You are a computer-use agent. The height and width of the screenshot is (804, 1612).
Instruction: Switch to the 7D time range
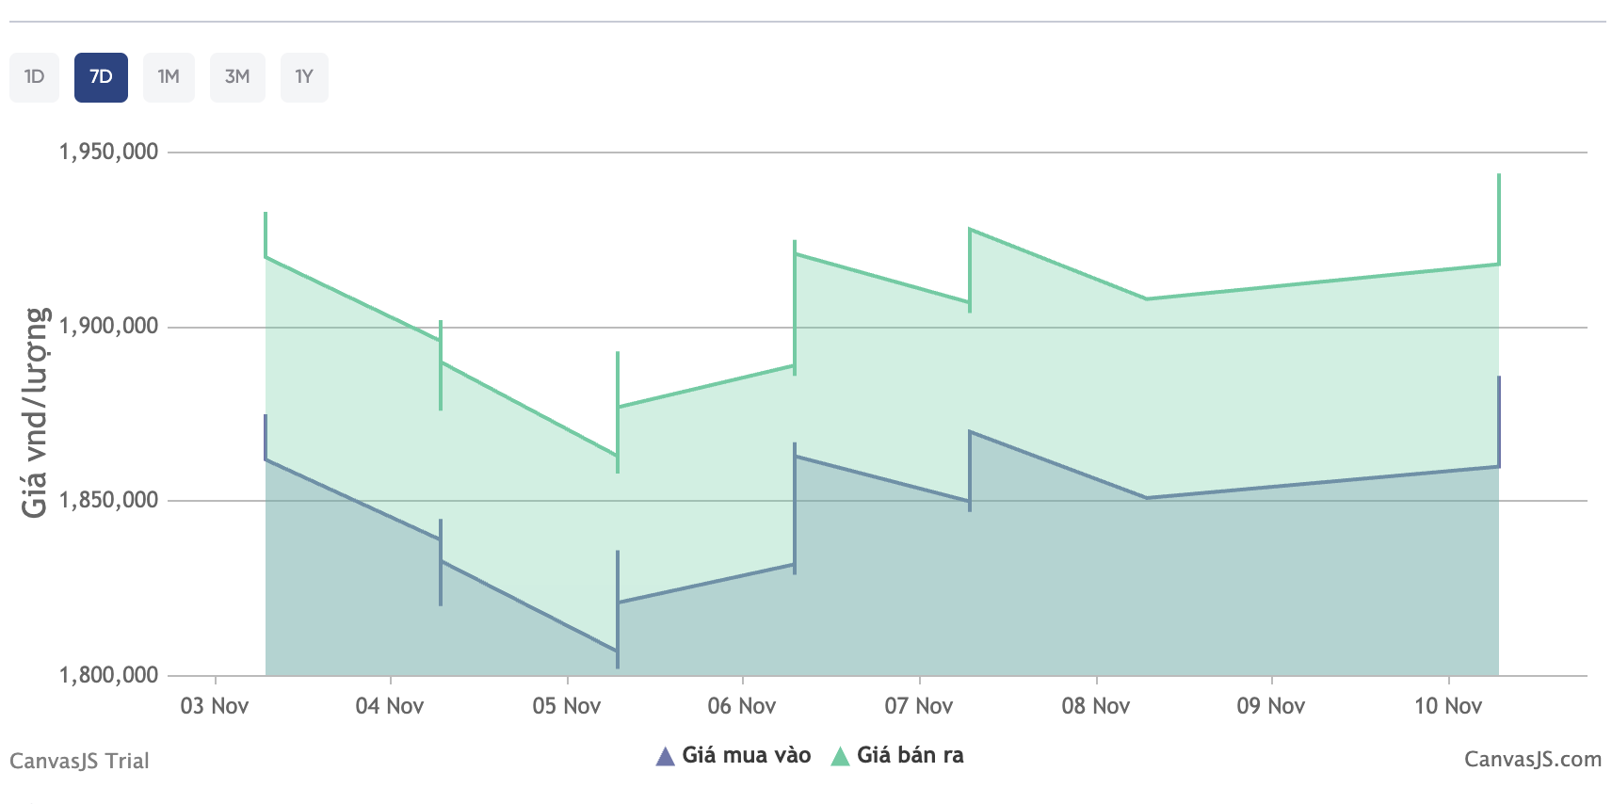coord(101,77)
